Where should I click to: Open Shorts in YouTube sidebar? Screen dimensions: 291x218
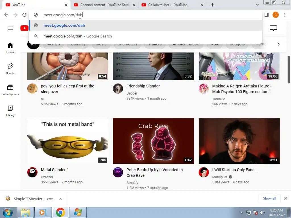pyautogui.click(x=10, y=69)
